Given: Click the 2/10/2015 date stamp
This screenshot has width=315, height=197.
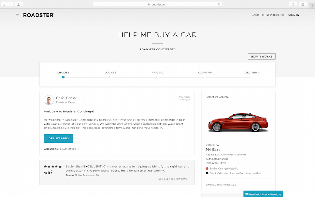Looking at the screenshot, I should (x=184, y=97).
